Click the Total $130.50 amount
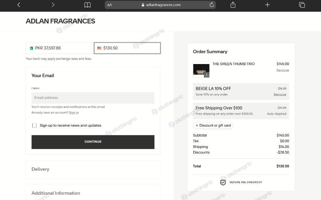This screenshot has width=321, height=200. (283, 166)
